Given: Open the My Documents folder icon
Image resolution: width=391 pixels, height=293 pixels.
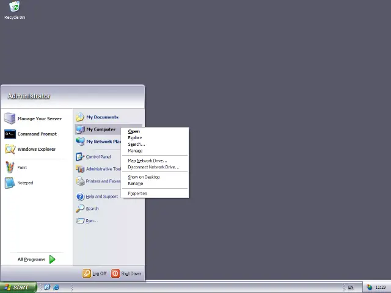Looking at the screenshot, I should click(80, 117).
